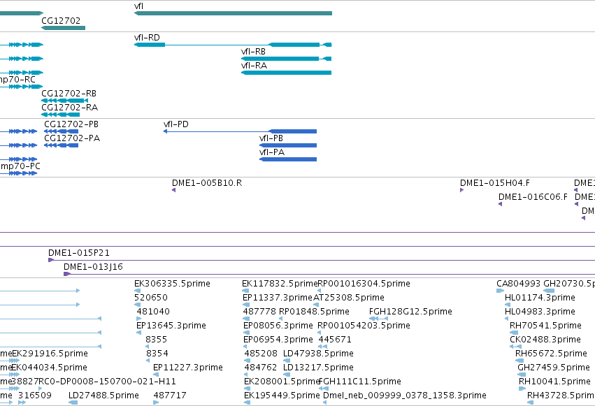595x406 pixels.
Task: Click the DME1-015P21 clone start
Action: [51, 260]
